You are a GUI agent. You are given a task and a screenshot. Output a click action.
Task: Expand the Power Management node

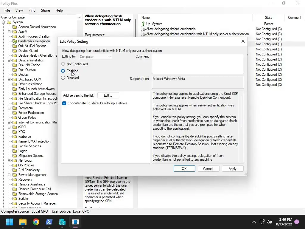pyautogui.click(x=9, y=175)
